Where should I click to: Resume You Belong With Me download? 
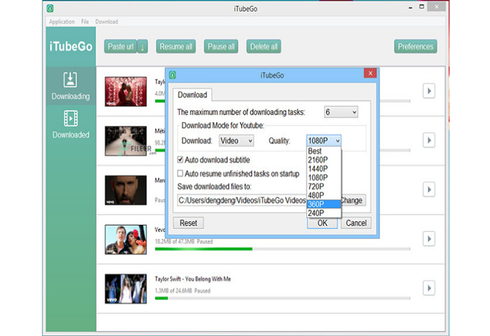(429, 288)
